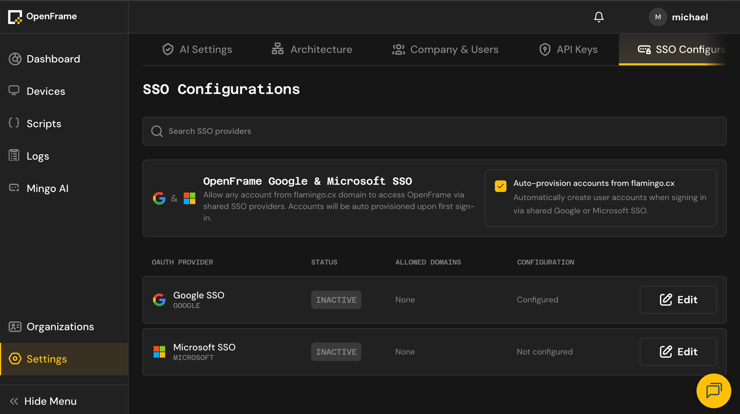Switch to the API Keys tab
This screenshot has height=414, width=740.
[x=568, y=49]
